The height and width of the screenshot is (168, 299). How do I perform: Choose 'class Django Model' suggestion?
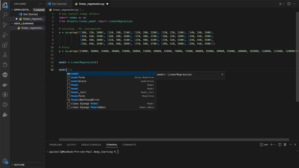click(111, 104)
